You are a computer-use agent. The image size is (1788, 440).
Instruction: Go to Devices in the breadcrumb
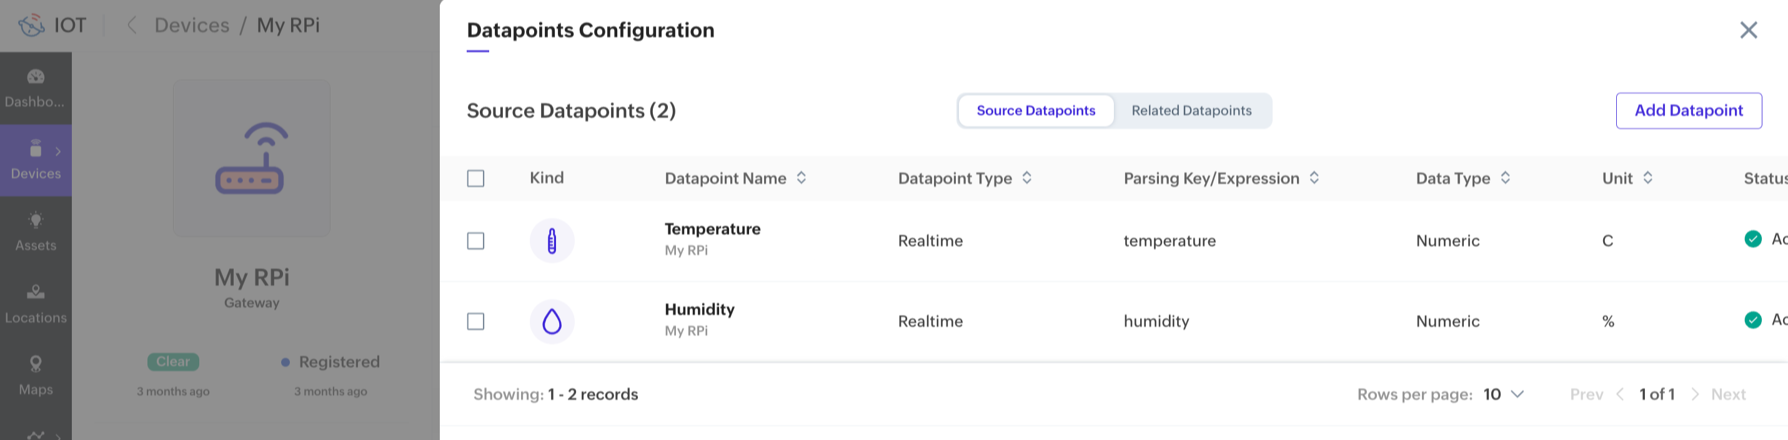[192, 26]
